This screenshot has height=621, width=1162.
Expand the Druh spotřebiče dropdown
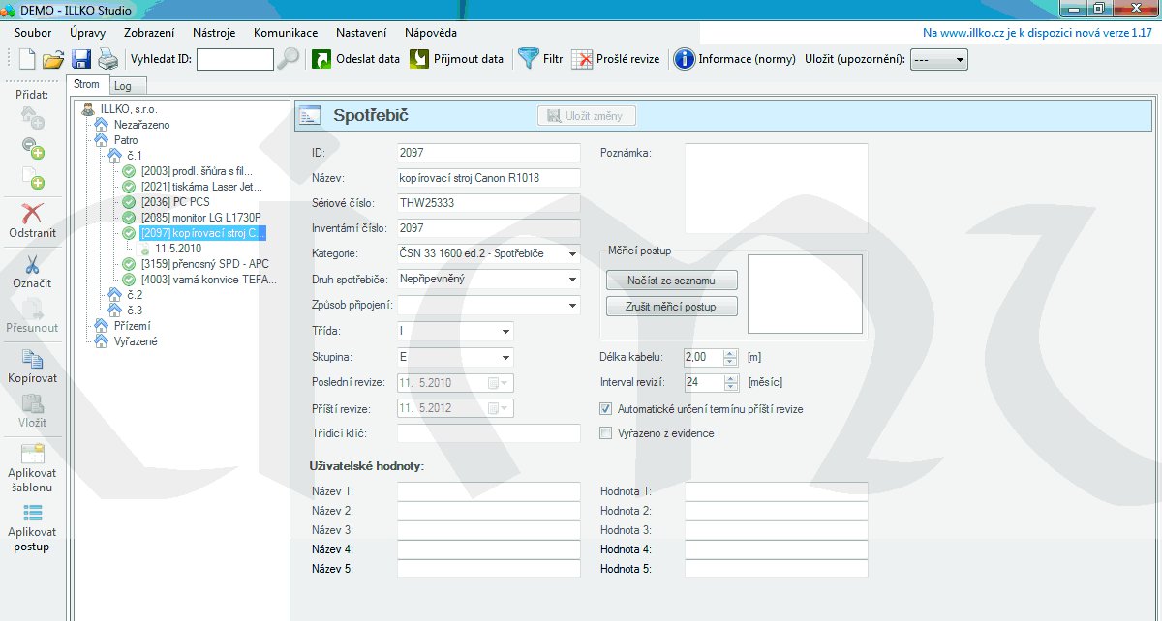click(573, 279)
